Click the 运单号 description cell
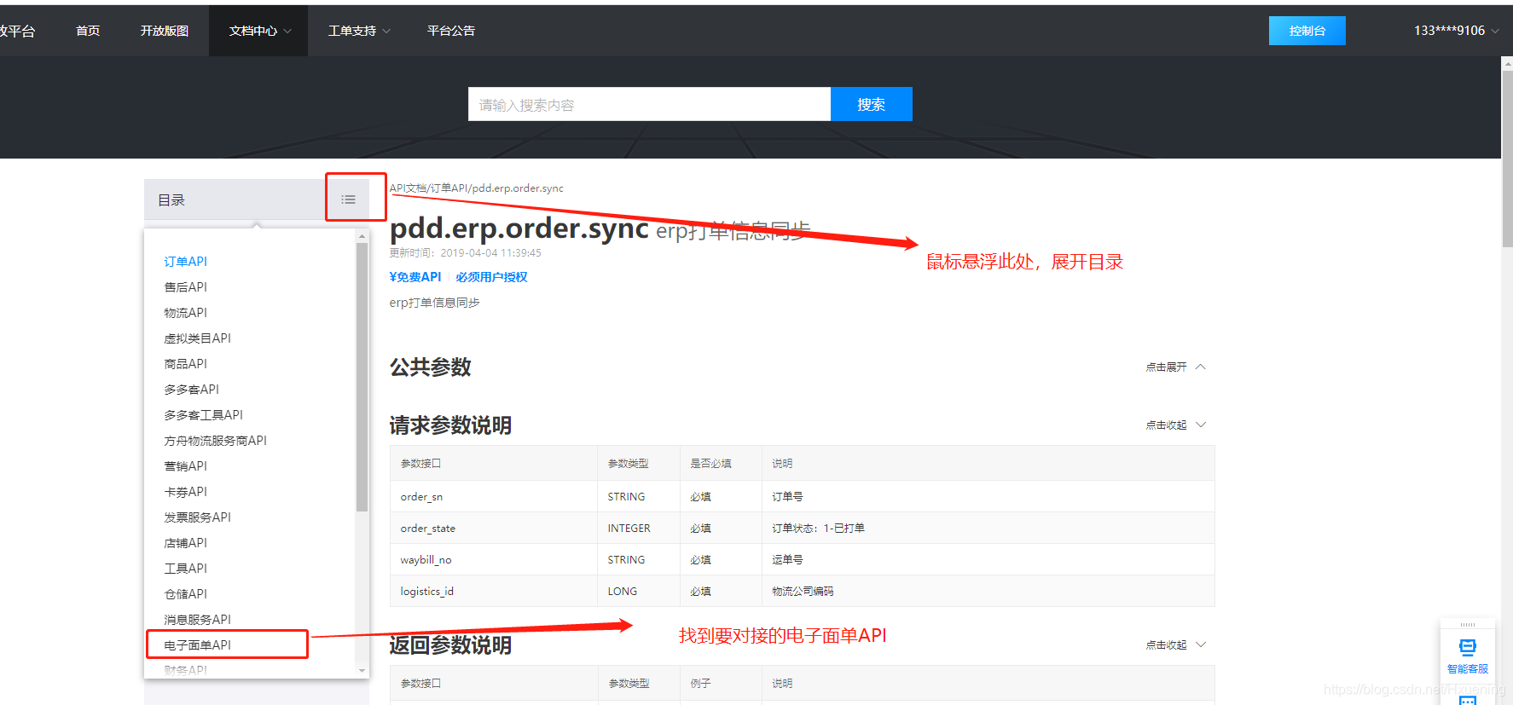 tap(988, 559)
